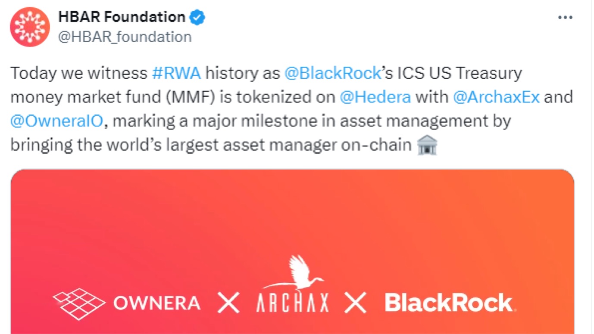Visit the @BlackRock mention
The image size is (594, 334).
coord(333,73)
